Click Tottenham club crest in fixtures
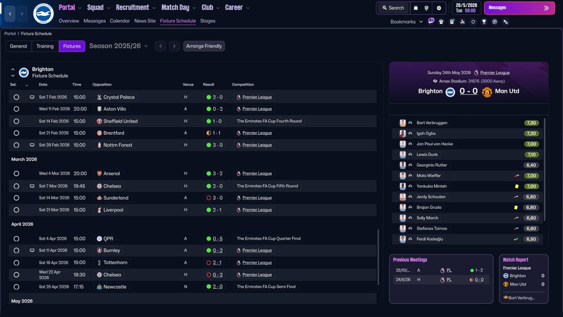Screen dimensions: 563x317 (99, 262)
